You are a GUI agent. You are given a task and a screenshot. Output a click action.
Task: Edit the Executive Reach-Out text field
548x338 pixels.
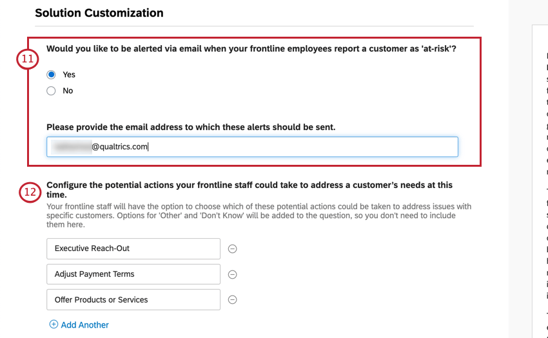click(x=133, y=249)
